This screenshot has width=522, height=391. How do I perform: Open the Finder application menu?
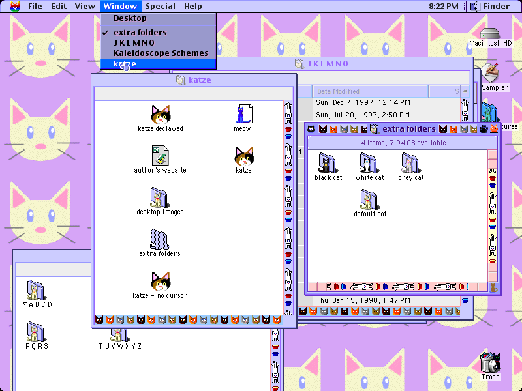(490, 6)
